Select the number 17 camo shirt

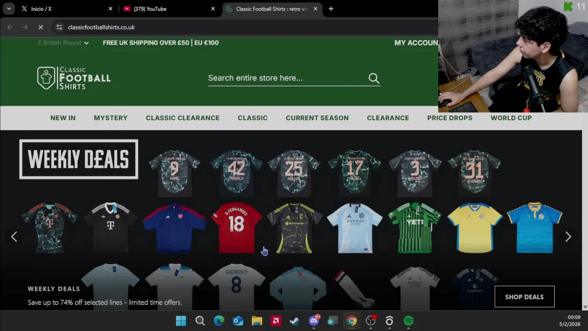pyautogui.click(x=354, y=172)
